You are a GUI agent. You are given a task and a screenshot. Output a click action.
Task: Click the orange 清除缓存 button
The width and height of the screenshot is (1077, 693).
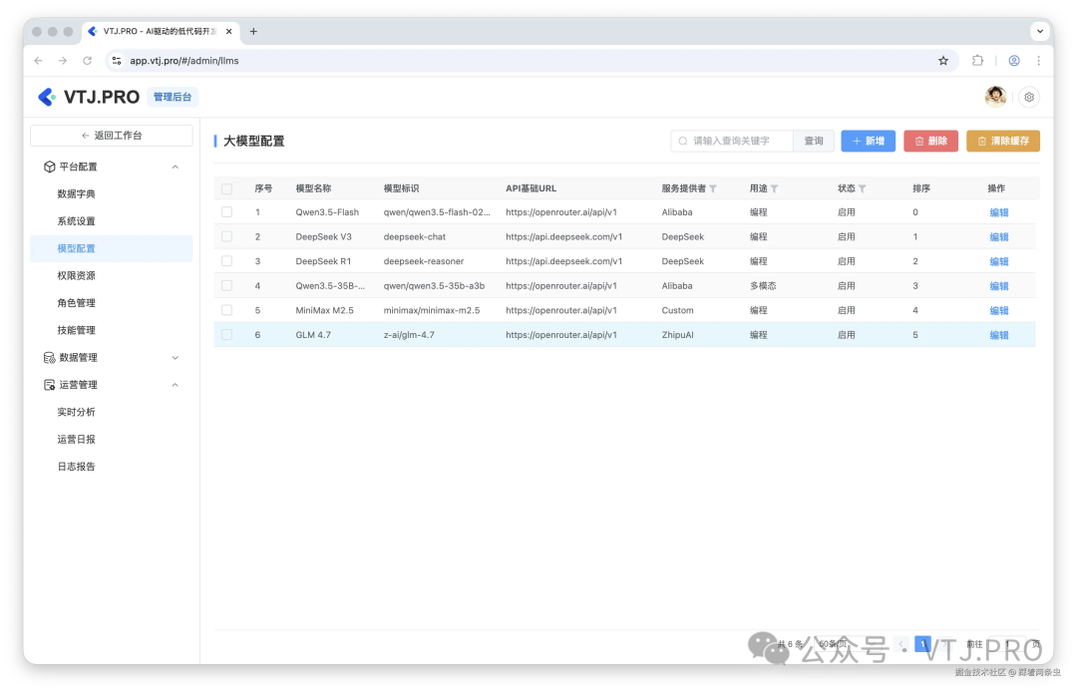[x=1003, y=141]
